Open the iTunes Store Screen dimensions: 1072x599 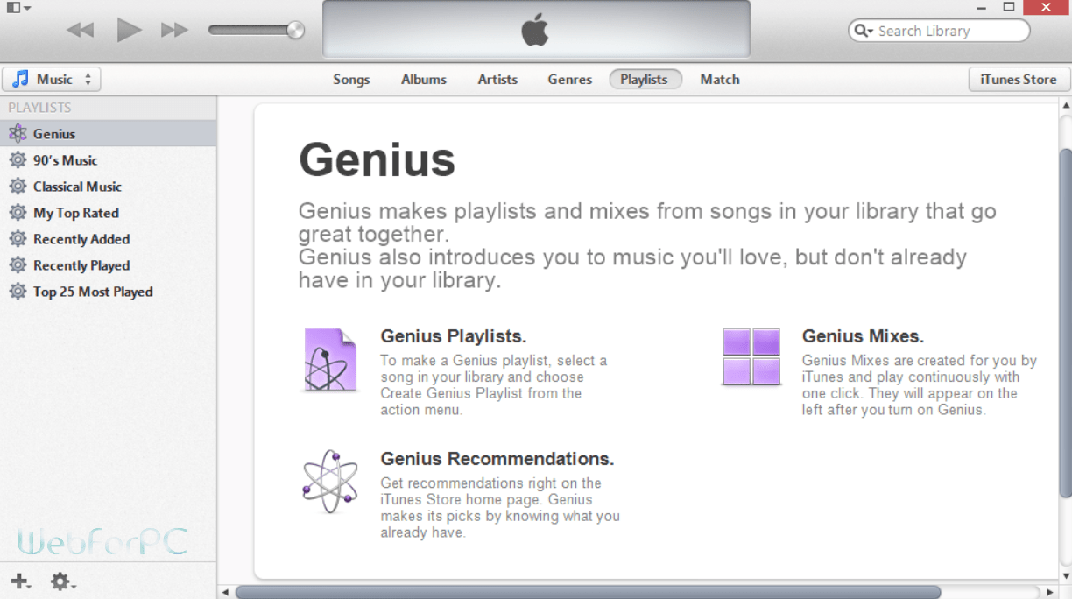pyautogui.click(x=1018, y=78)
